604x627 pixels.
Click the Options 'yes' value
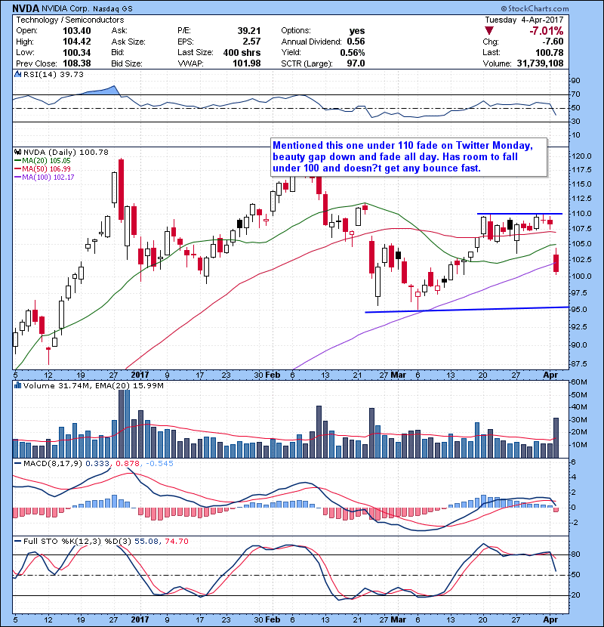(x=357, y=31)
